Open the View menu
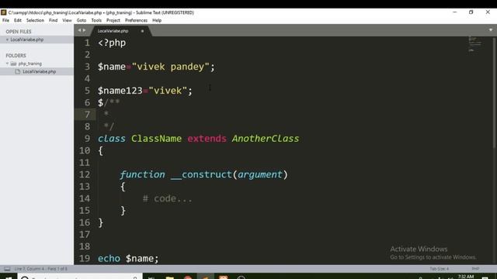 click(67, 20)
